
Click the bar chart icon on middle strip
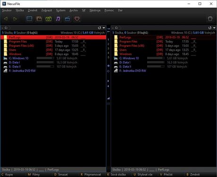tap(108, 98)
